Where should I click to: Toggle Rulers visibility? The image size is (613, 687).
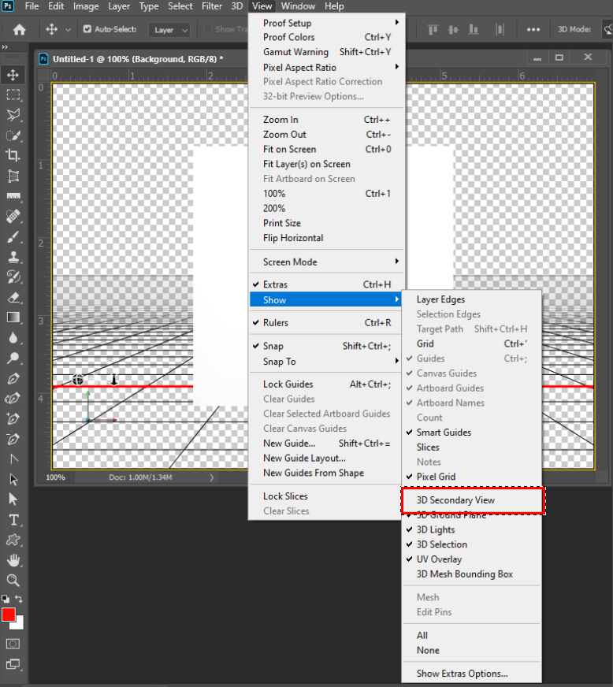[326, 322]
